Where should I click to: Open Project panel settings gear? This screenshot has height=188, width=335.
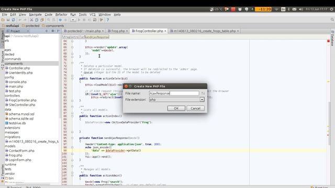point(52,31)
